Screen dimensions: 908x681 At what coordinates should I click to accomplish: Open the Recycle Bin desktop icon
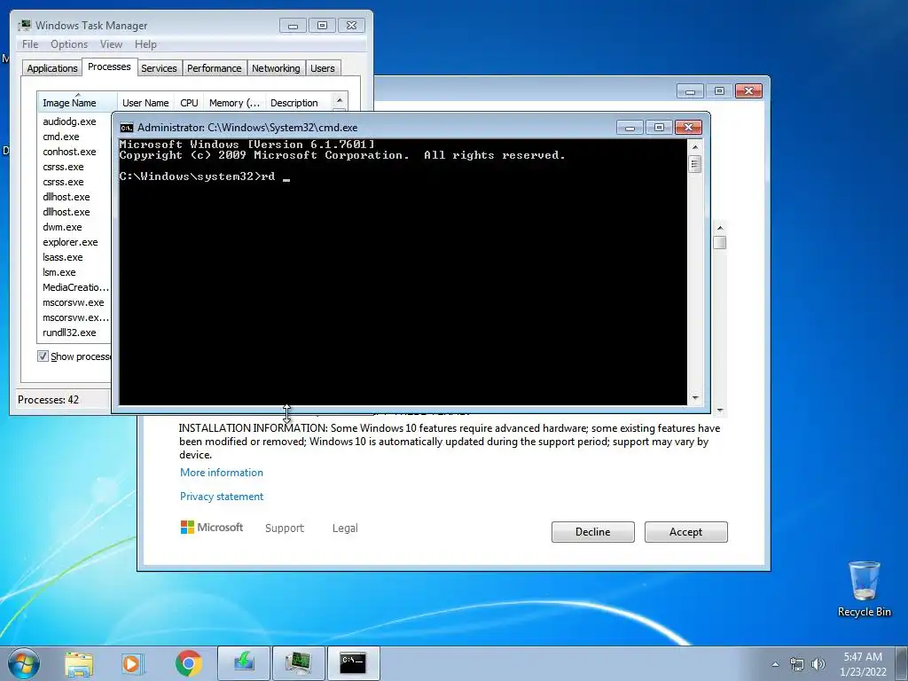[864, 590]
